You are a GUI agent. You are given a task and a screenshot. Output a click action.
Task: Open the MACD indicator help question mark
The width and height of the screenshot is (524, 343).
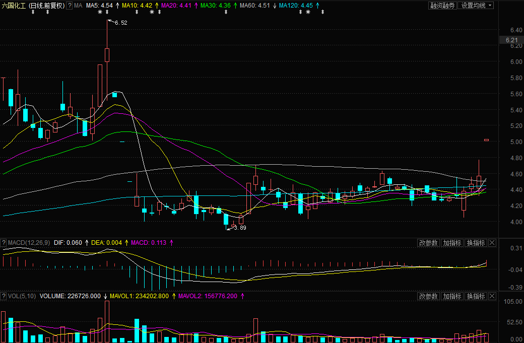[x=4, y=243]
